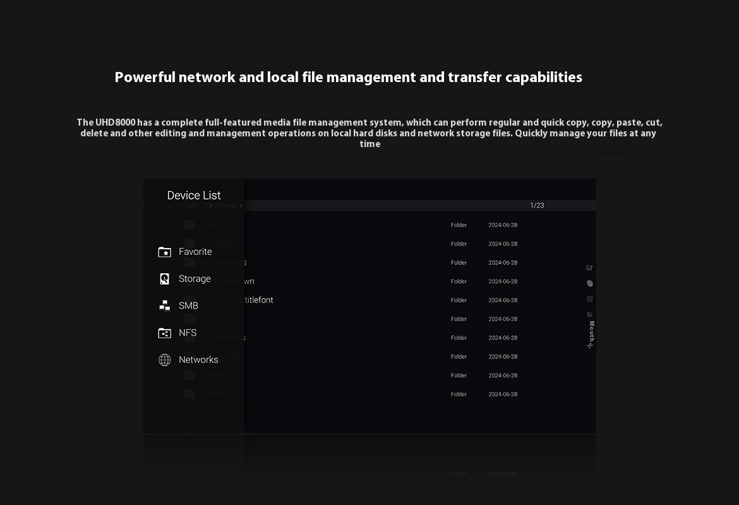The height and width of the screenshot is (505, 739).
Task: Click the Favorite star-folder icon
Action: click(164, 252)
